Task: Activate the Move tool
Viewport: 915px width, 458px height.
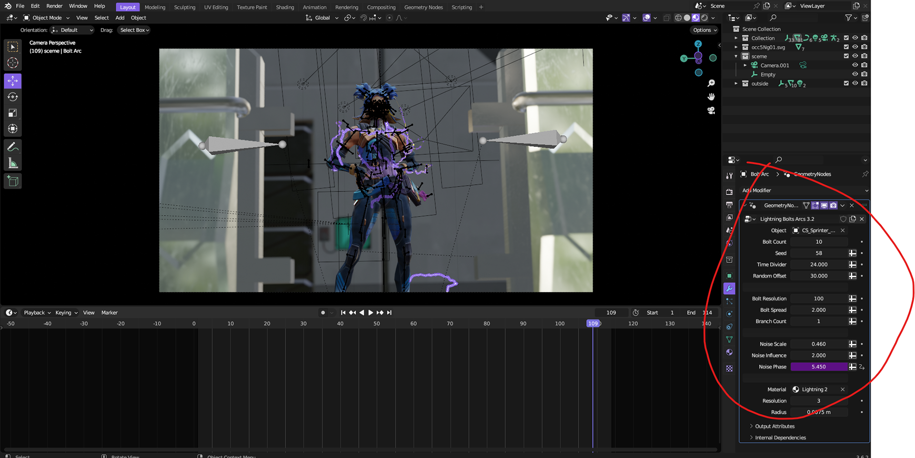Action: click(x=13, y=81)
